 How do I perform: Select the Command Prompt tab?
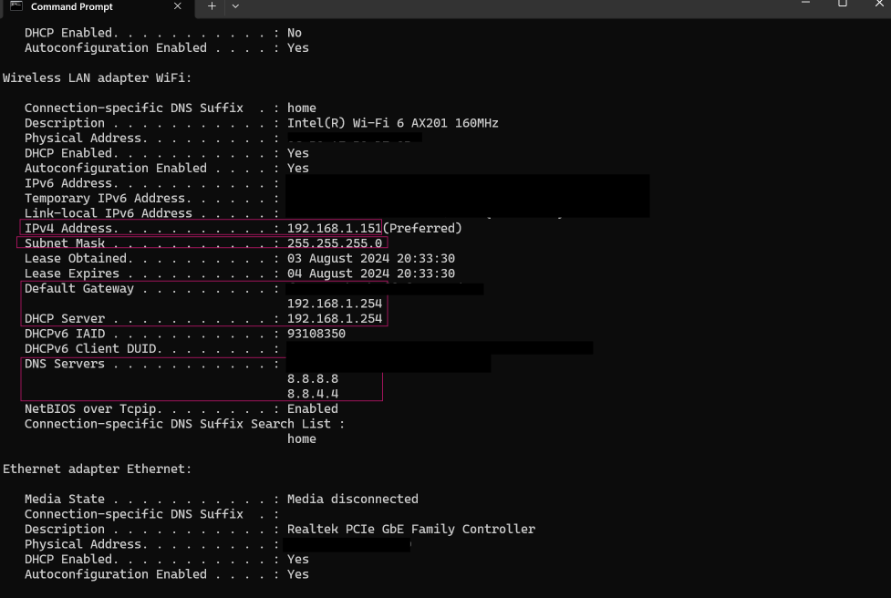coord(97,8)
